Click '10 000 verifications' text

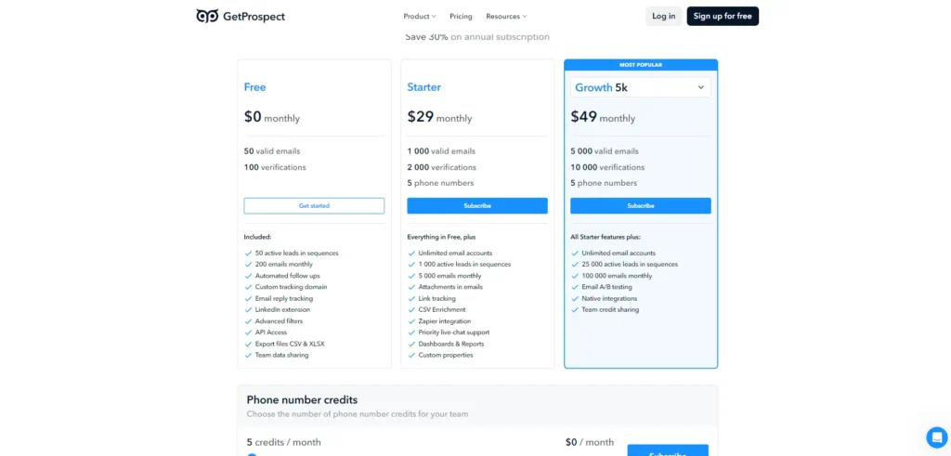coord(607,167)
